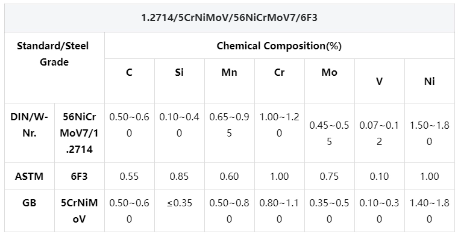Click the Mn column header
458x234 pixels.
(229, 72)
